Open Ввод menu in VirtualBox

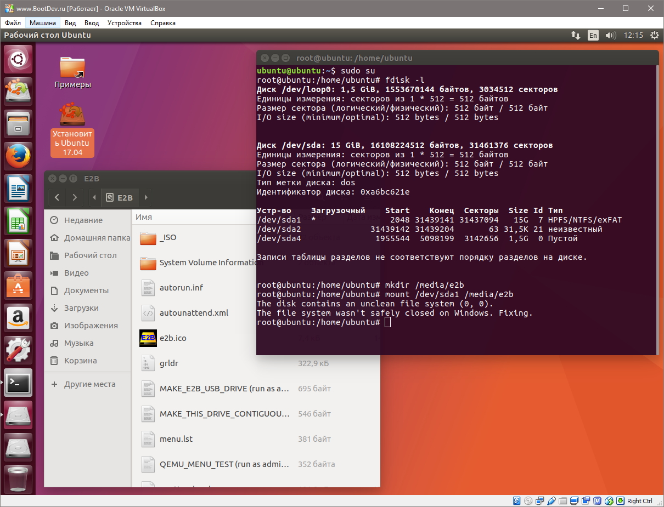92,23
